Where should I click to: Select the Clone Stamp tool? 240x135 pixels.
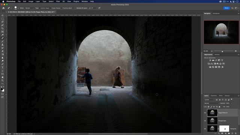[3, 45]
